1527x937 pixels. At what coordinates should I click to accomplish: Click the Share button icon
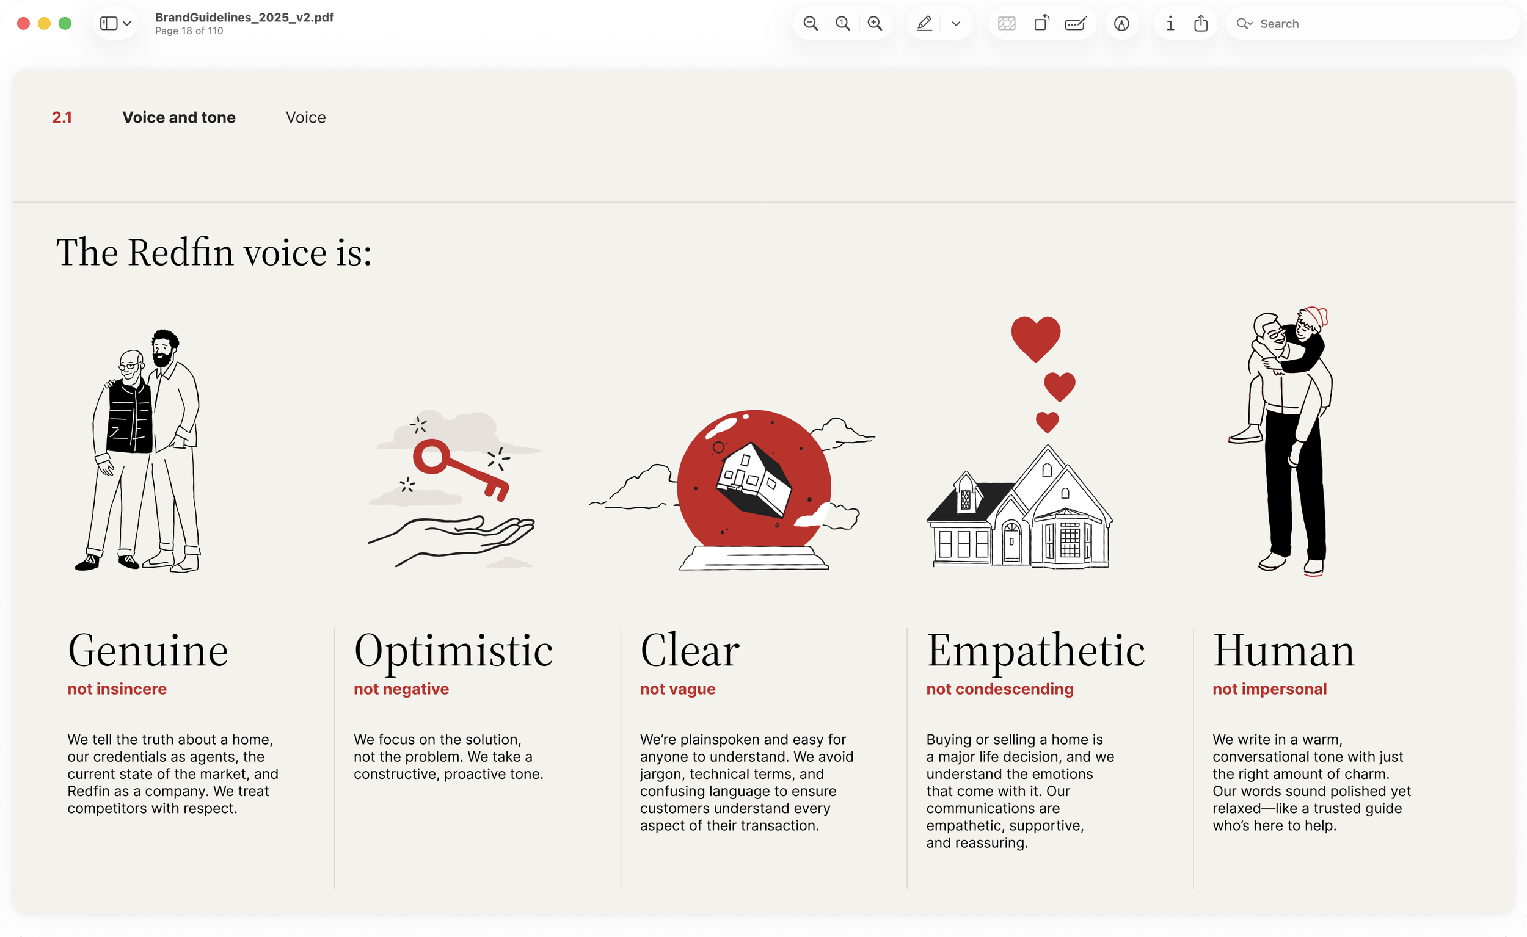click(1201, 24)
